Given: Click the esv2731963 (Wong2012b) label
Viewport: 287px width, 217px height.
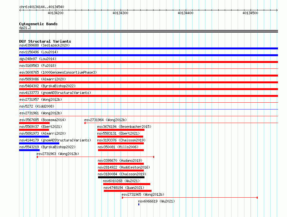Looking at the screenshot, I should pyautogui.click(x=58, y=154).
